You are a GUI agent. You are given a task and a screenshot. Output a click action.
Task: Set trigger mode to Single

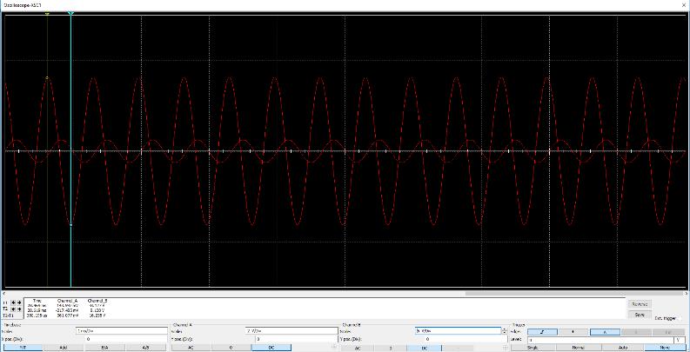point(533,348)
